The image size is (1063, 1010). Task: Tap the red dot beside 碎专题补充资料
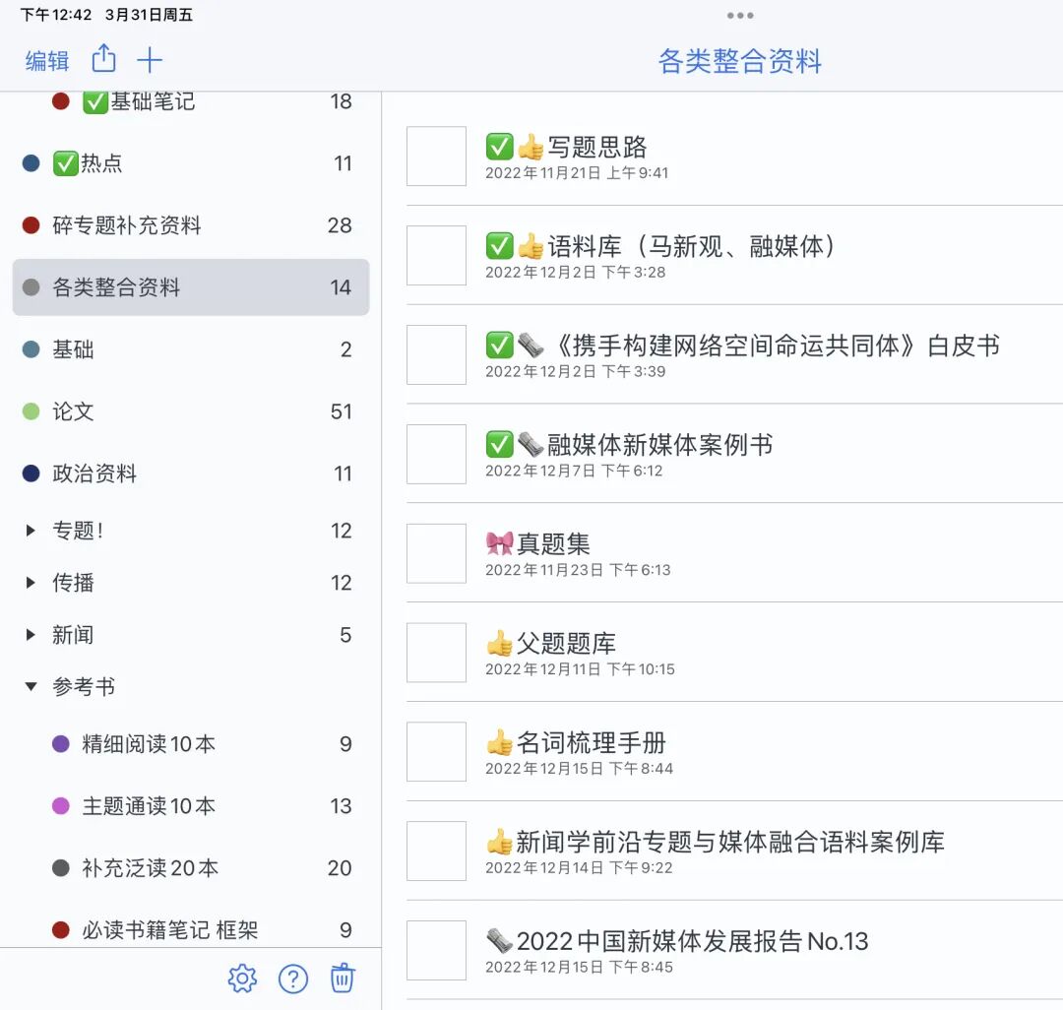coord(28,224)
